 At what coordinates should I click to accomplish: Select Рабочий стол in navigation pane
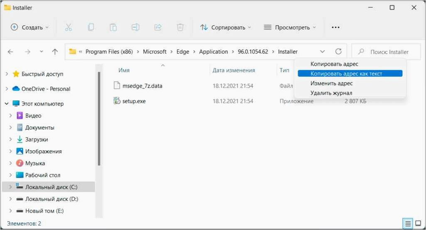point(43,175)
